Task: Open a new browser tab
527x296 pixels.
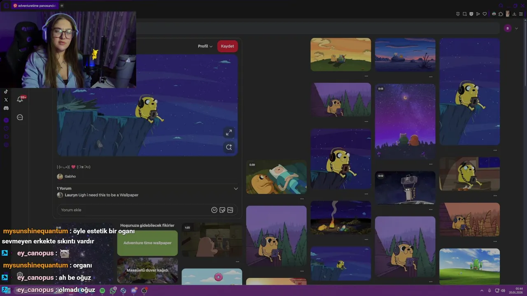Action: coord(62,6)
